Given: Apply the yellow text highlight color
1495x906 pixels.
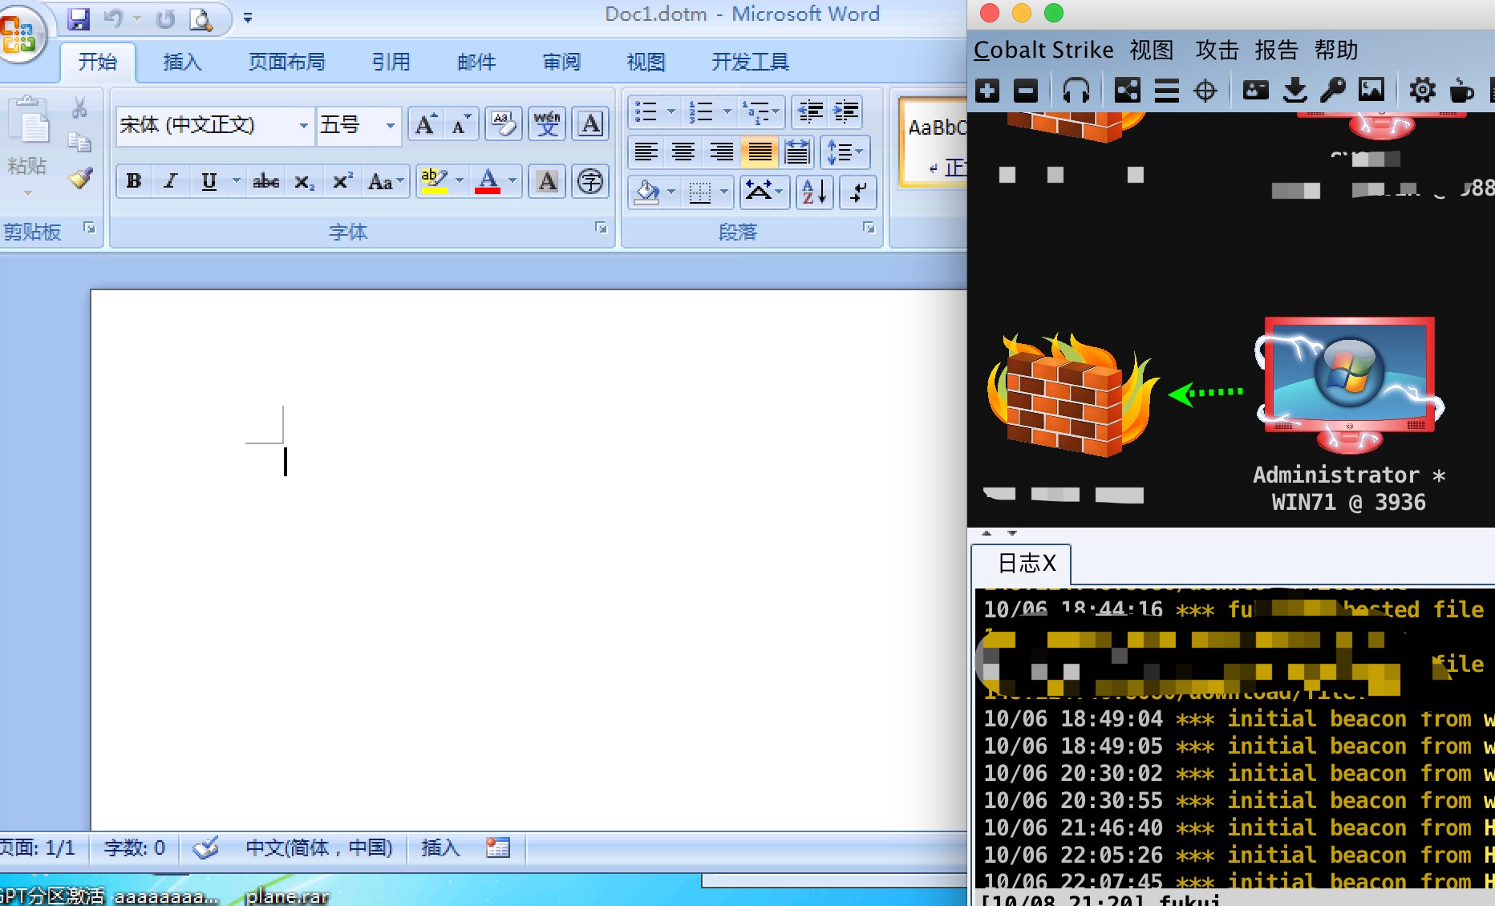Looking at the screenshot, I should [x=434, y=181].
